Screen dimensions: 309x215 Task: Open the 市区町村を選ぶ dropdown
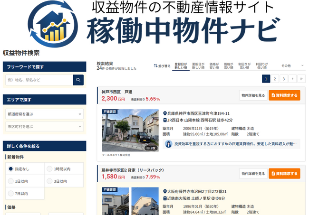click(45, 127)
